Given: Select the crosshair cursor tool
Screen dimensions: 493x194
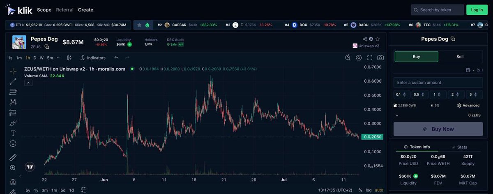Looking at the screenshot, I should coord(13,71).
